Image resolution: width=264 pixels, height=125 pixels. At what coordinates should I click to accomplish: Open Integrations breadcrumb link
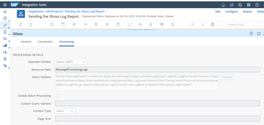tap(36, 11)
